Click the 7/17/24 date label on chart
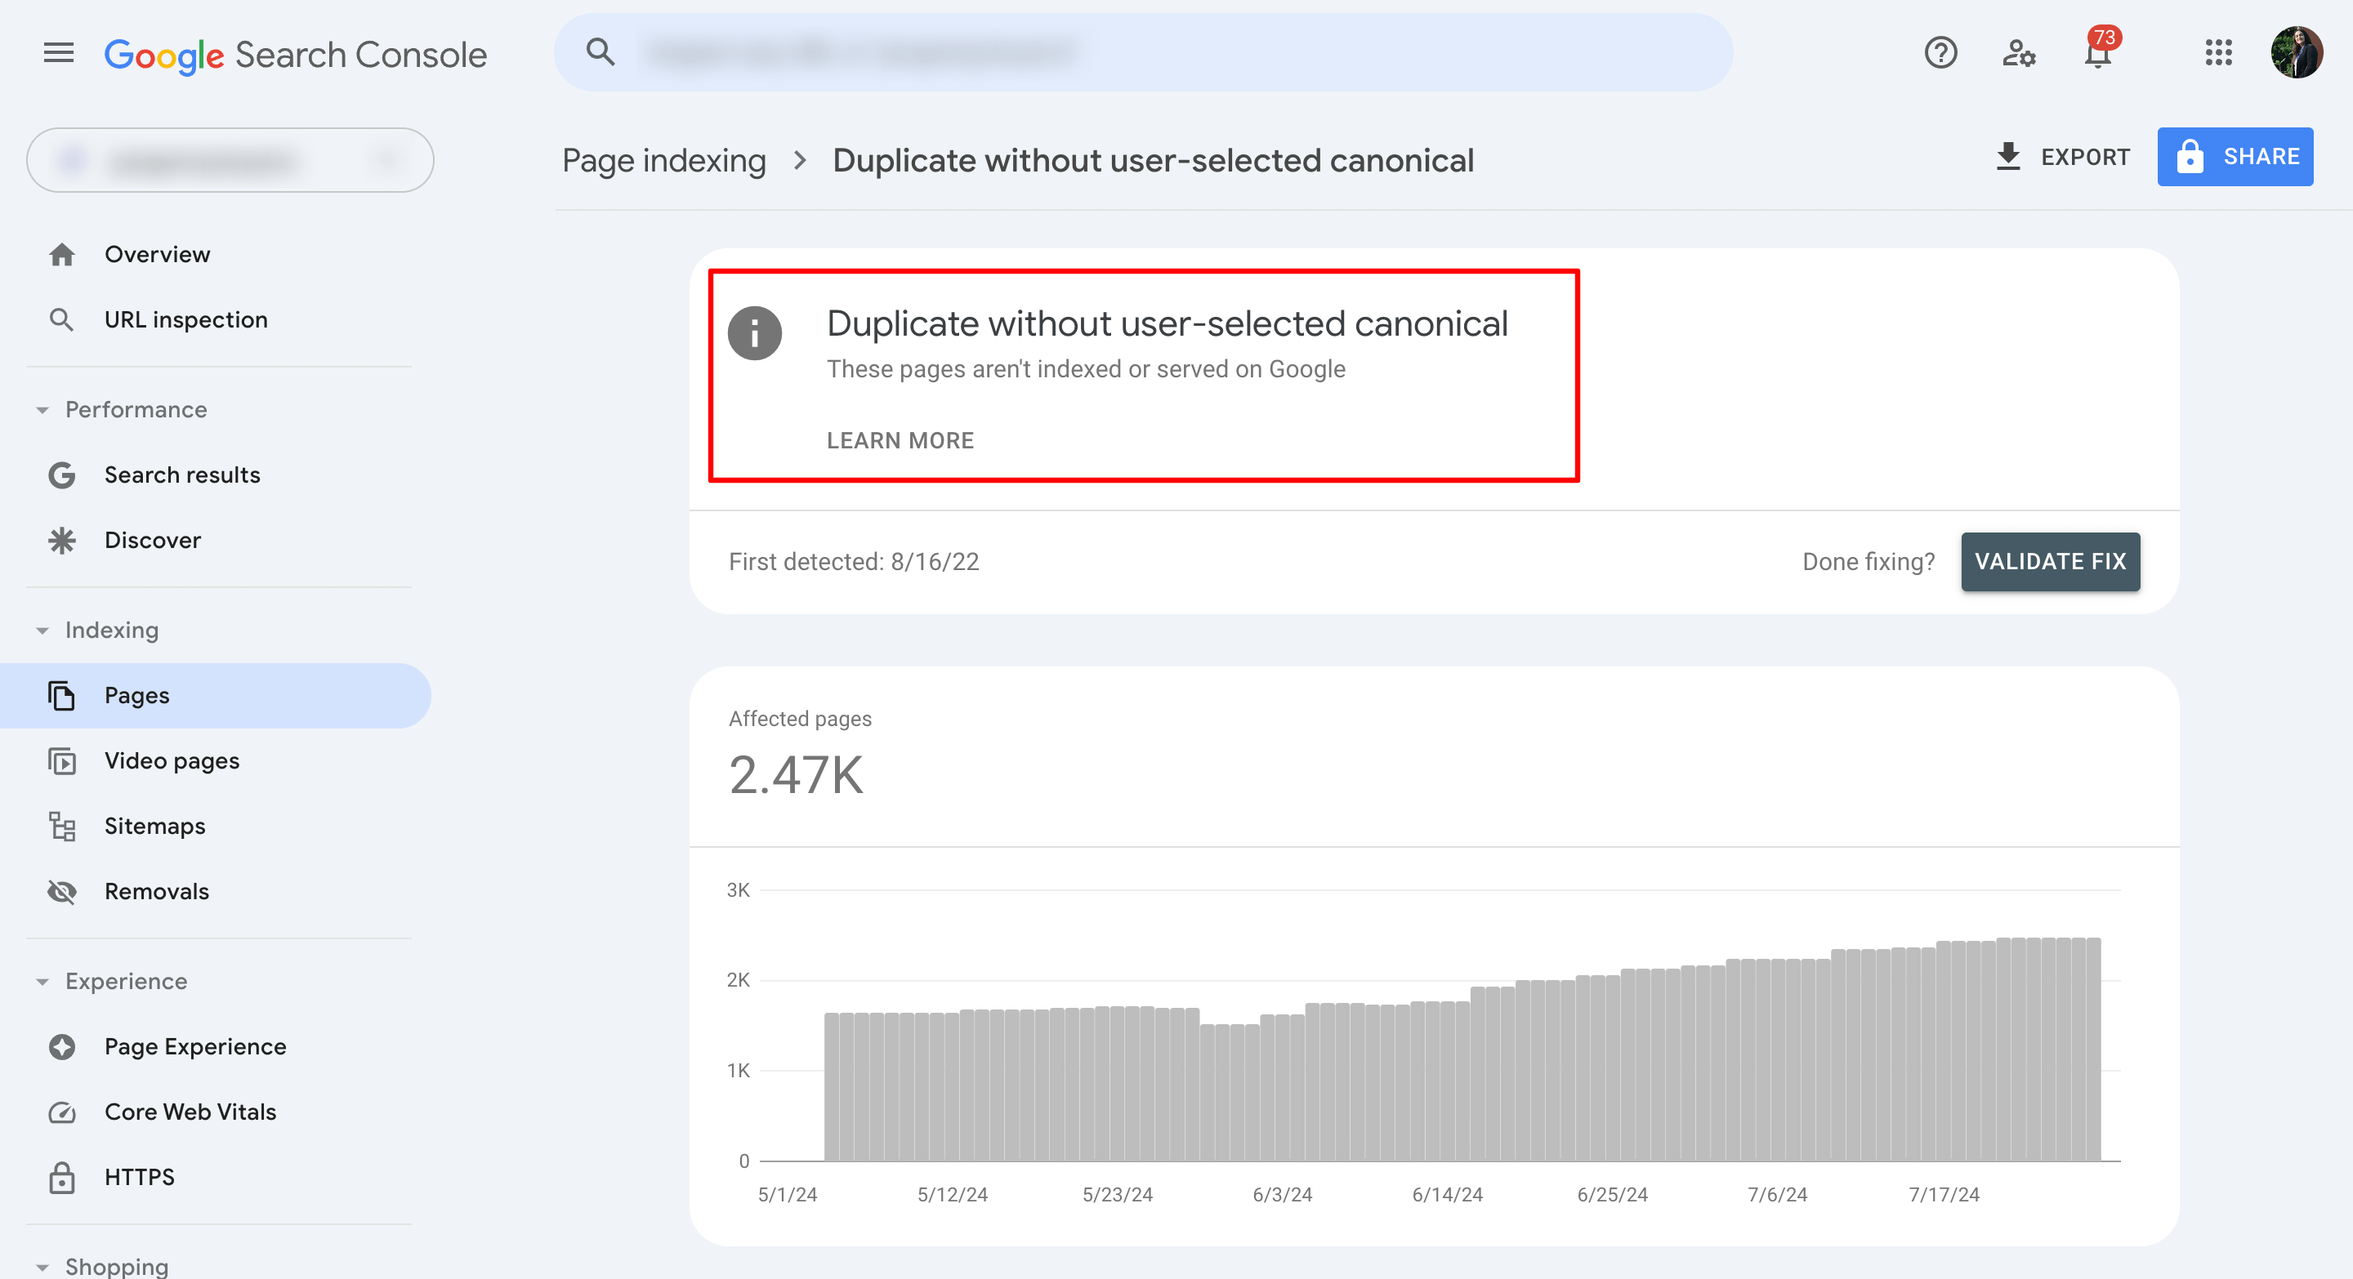The image size is (2353, 1279). pos(1943,1194)
